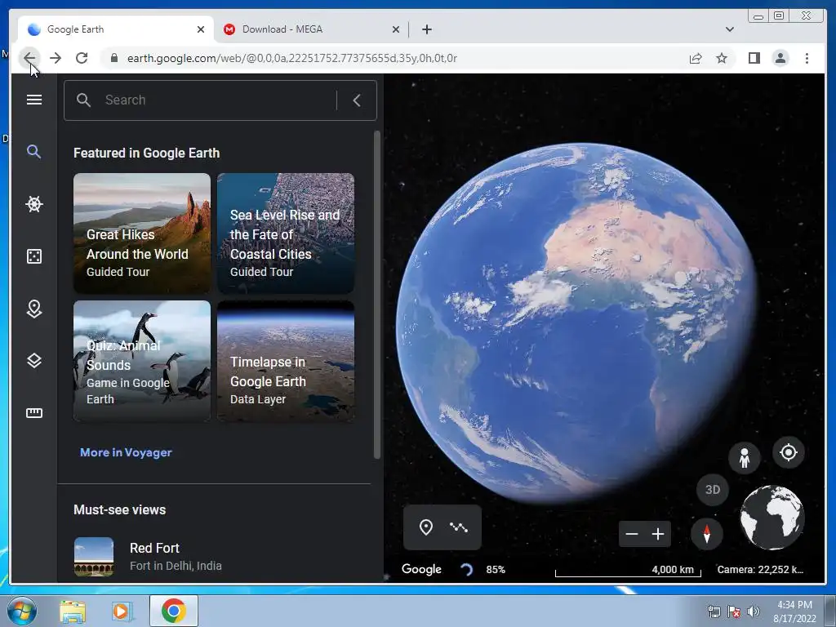
Task: Close the Google Earth tab
Action: point(201,29)
